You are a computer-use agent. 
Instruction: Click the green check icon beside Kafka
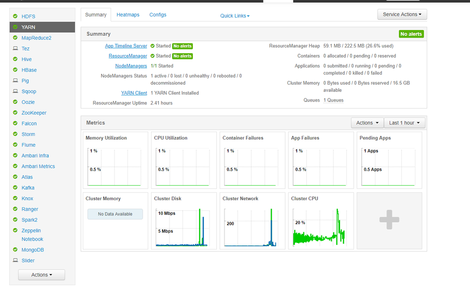[x=15, y=188]
